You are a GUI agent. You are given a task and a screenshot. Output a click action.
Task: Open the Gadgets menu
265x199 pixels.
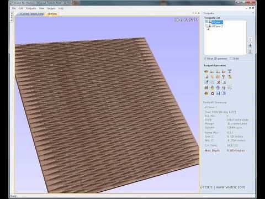pyautogui.click(x=51, y=8)
